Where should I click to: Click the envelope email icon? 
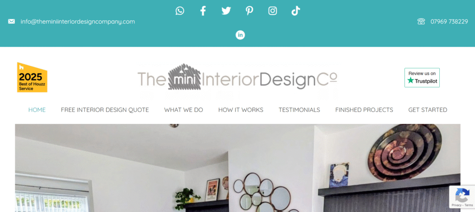[x=12, y=21]
